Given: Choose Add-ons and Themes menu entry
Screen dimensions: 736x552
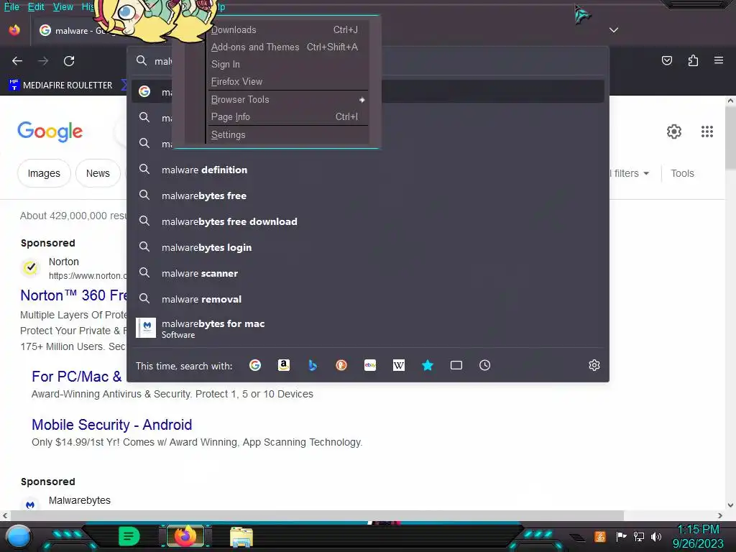Looking at the screenshot, I should coord(287,47).
